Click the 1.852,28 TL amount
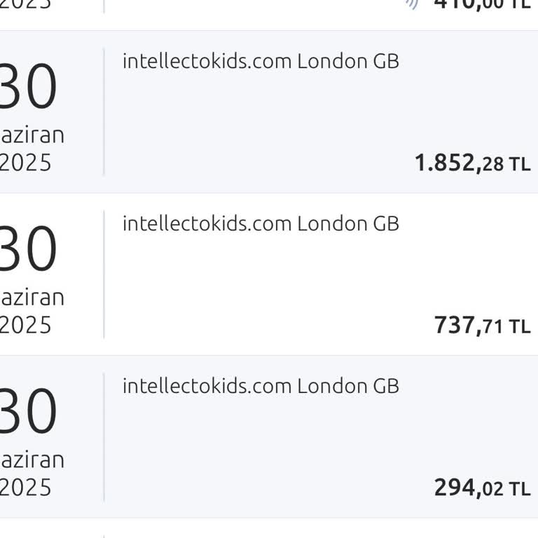 tap(472, 164)
